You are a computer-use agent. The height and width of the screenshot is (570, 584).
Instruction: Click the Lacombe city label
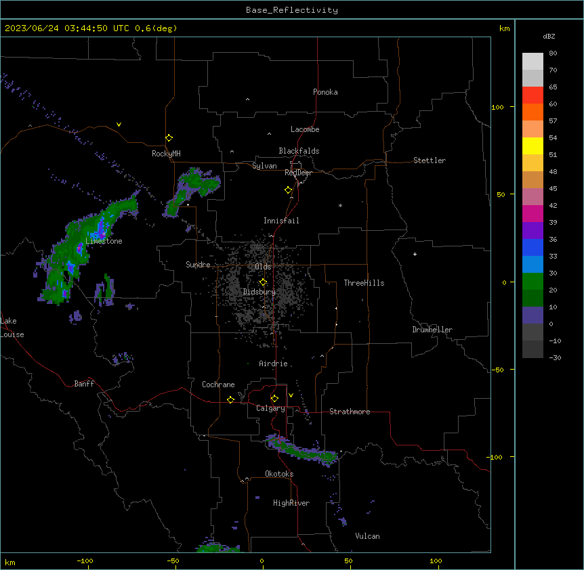point(305,129)
